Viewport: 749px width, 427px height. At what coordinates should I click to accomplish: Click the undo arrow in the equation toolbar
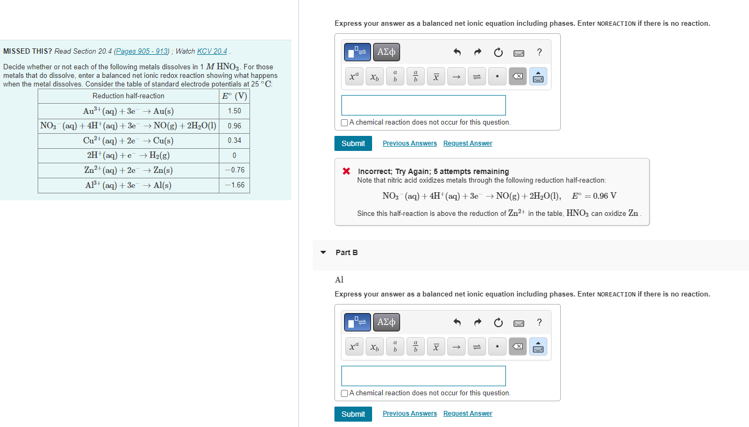[x=456, y=52]
